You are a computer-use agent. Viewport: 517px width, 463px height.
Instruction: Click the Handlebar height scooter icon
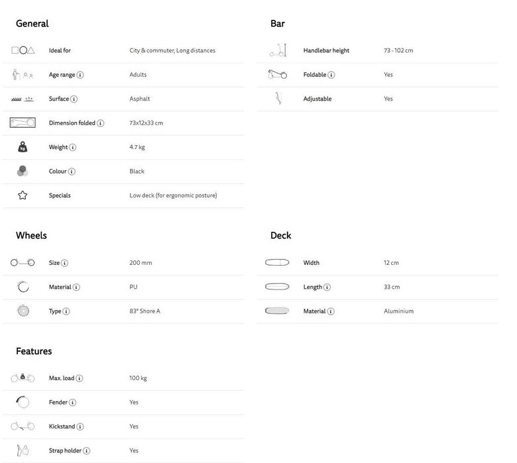point(277,50)
